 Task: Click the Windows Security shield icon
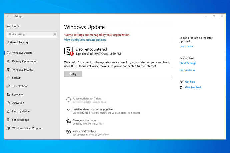pyautogui.click(x=8, y=70)
